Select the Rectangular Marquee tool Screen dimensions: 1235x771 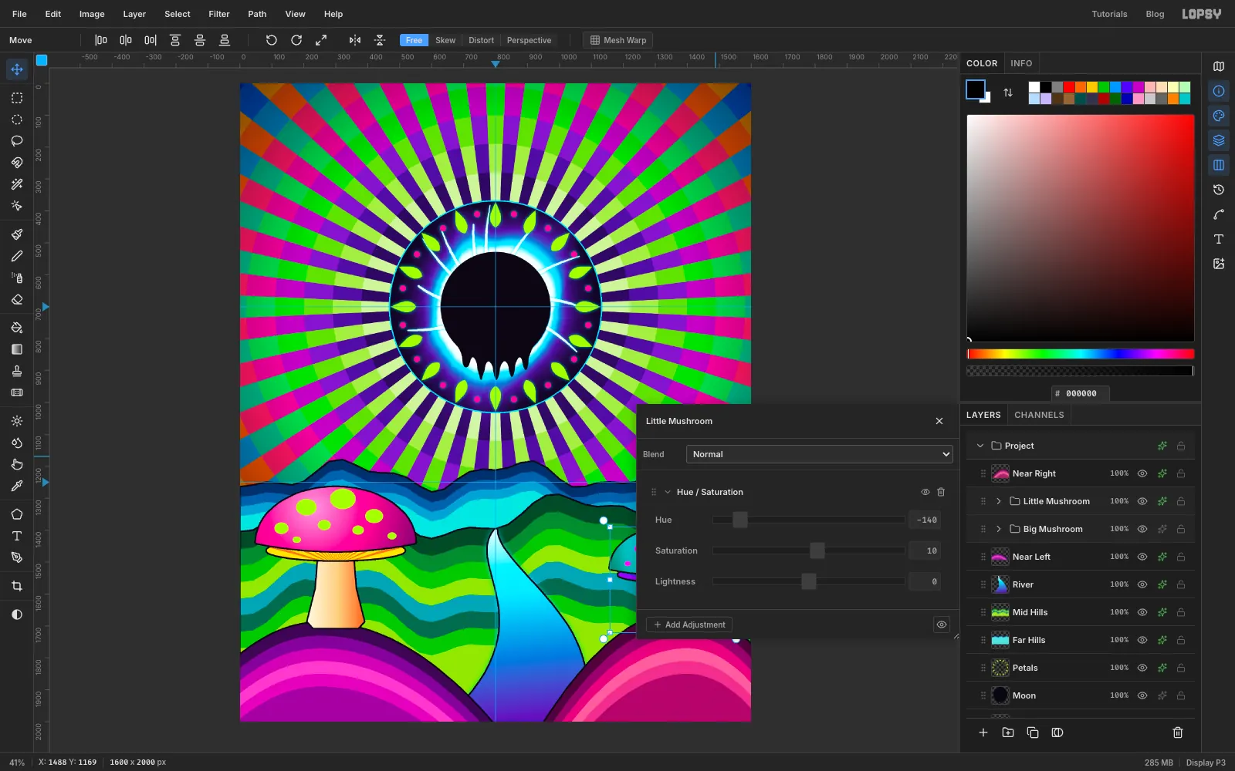tap(17, 98)
